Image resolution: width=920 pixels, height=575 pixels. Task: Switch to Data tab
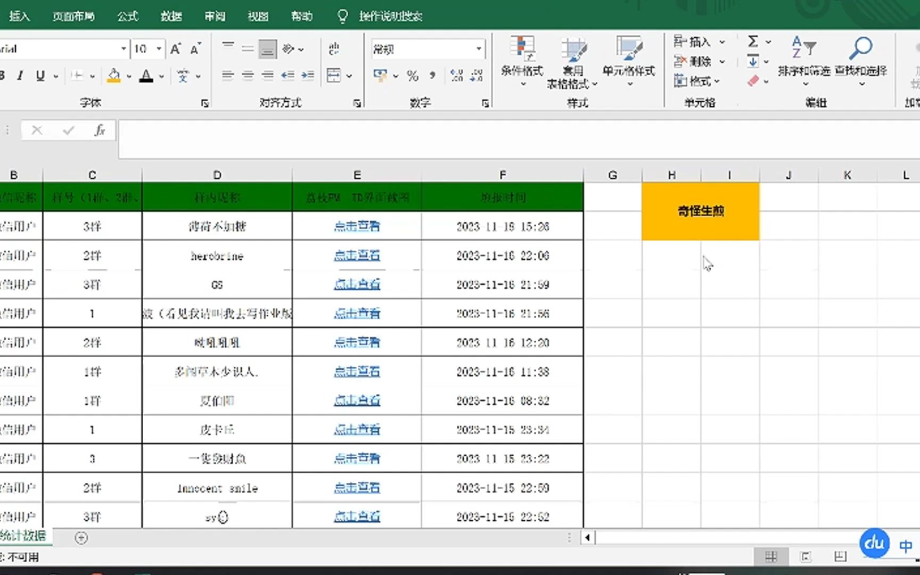coord(171,17)
